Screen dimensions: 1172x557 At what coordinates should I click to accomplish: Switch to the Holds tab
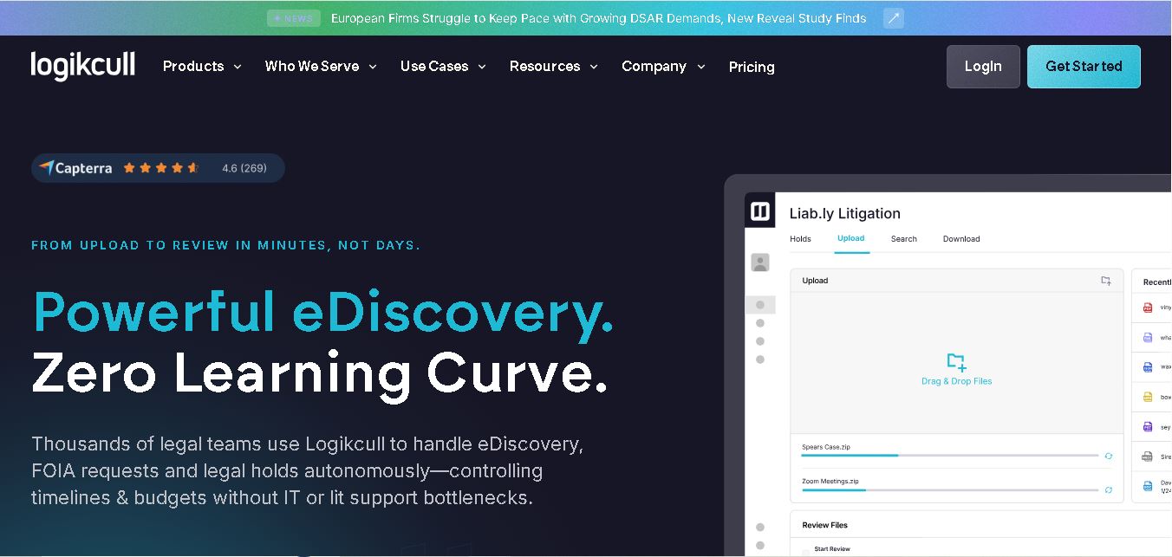click(x=800, y=239)
